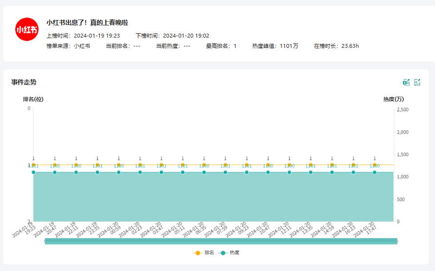Click 热度 data point at 2024-01-20 14:59
Image resolution: width=435 pixels, height=271 pixels.
332,172
